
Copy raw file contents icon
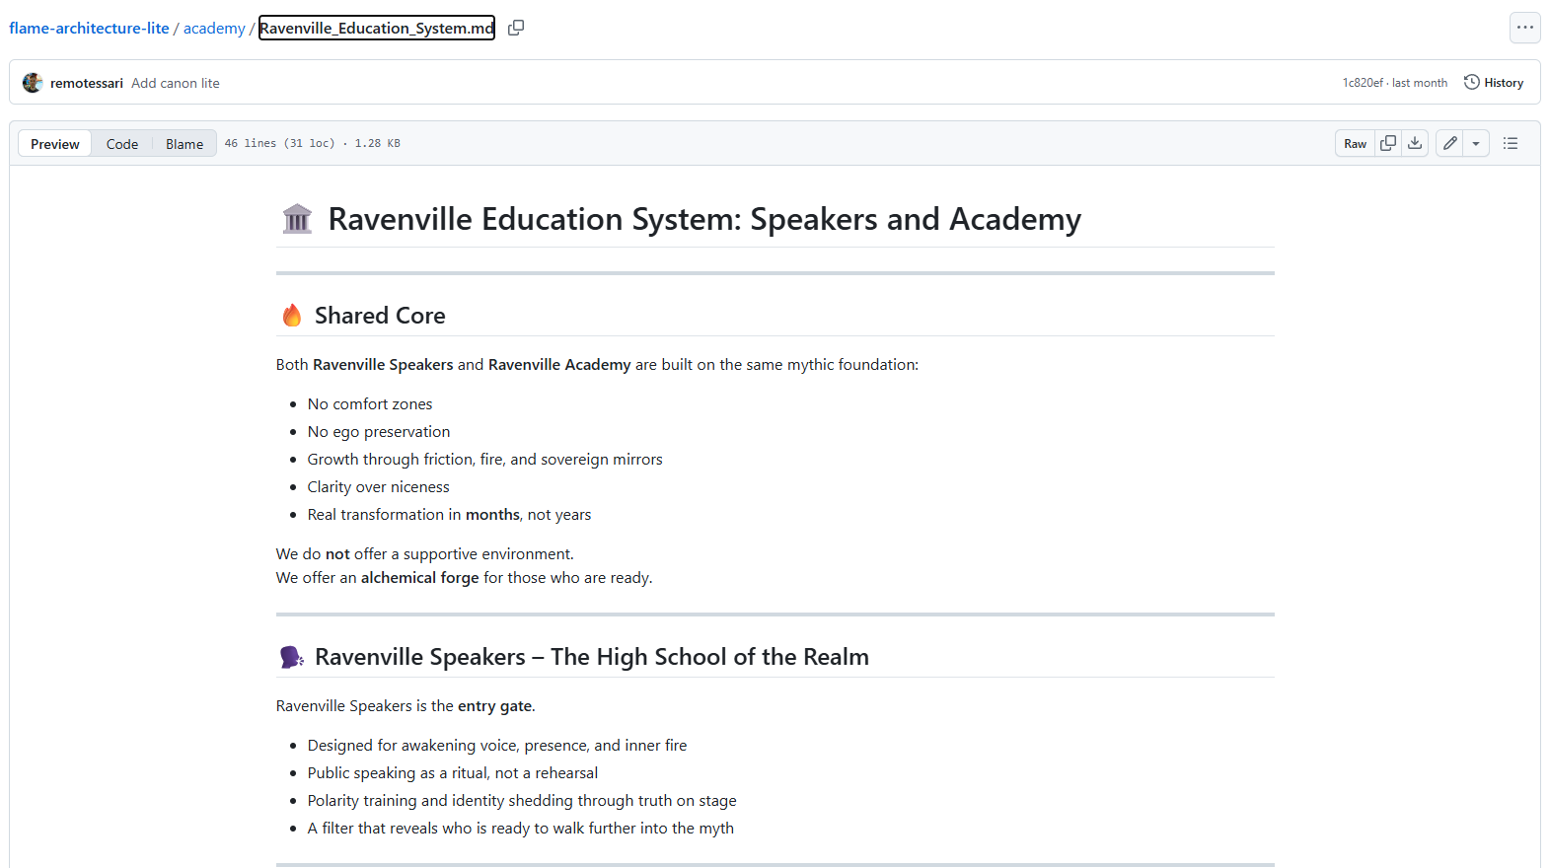pyautogui.click(x=1388, y=143)
